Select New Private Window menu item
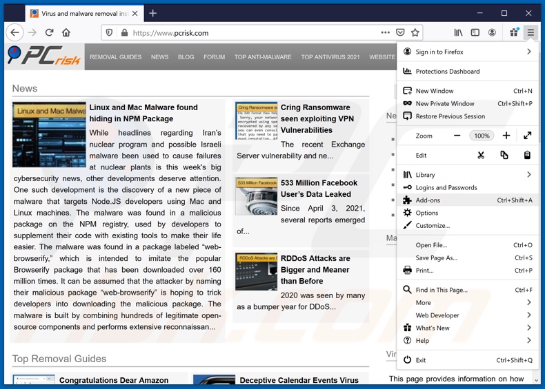Viewport: 545px width, 389px height. coord(444,103)
